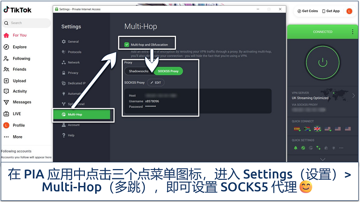
Task: Open more quick settings ellipsis
Action: click(341, 148)
